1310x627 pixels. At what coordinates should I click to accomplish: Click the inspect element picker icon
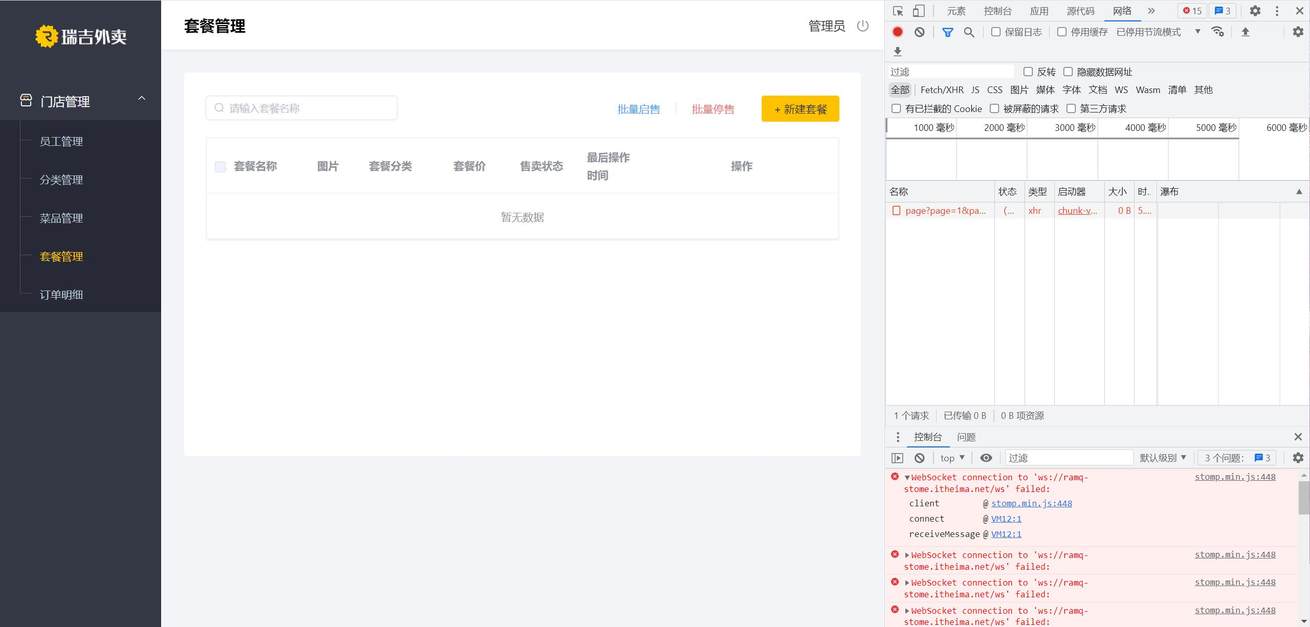tap(898, 11)
